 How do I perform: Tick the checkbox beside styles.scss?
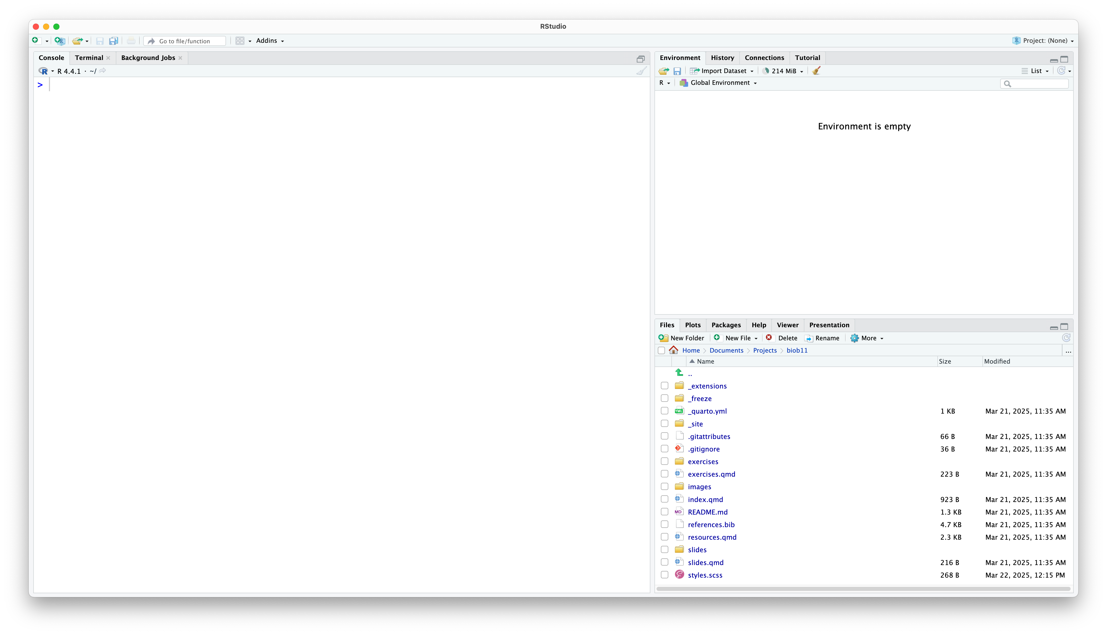pos(664,575)
